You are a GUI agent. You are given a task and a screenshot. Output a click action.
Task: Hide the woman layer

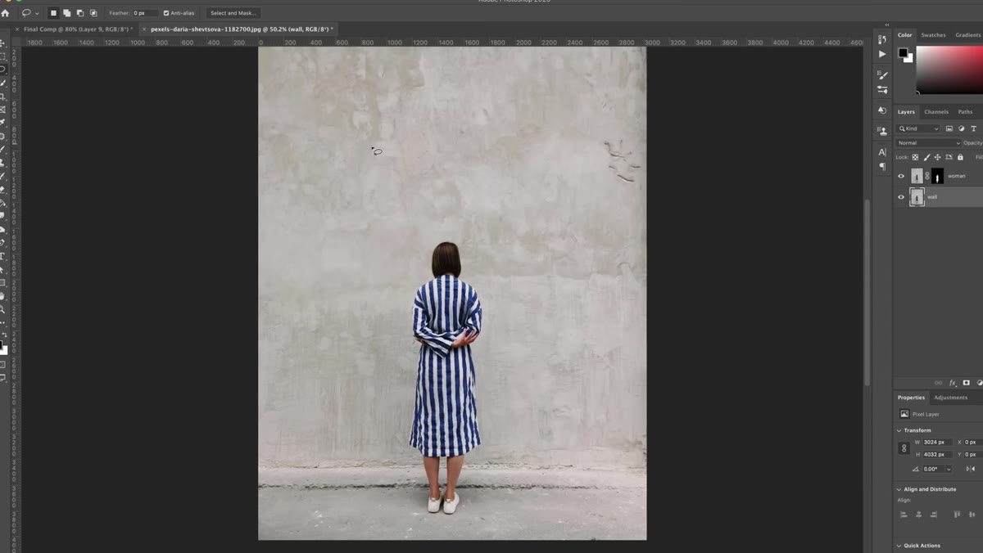[901, 176]
